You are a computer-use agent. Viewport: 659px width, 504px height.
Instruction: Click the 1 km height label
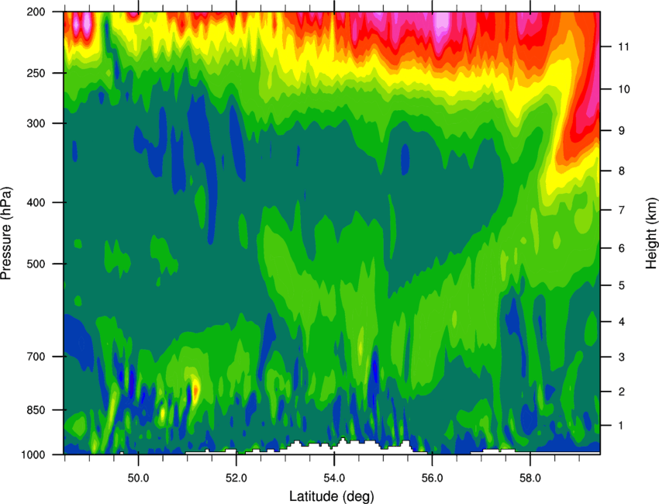(622, 426)
